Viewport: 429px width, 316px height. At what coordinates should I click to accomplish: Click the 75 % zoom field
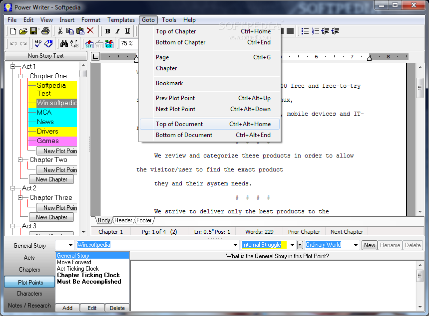128,43
